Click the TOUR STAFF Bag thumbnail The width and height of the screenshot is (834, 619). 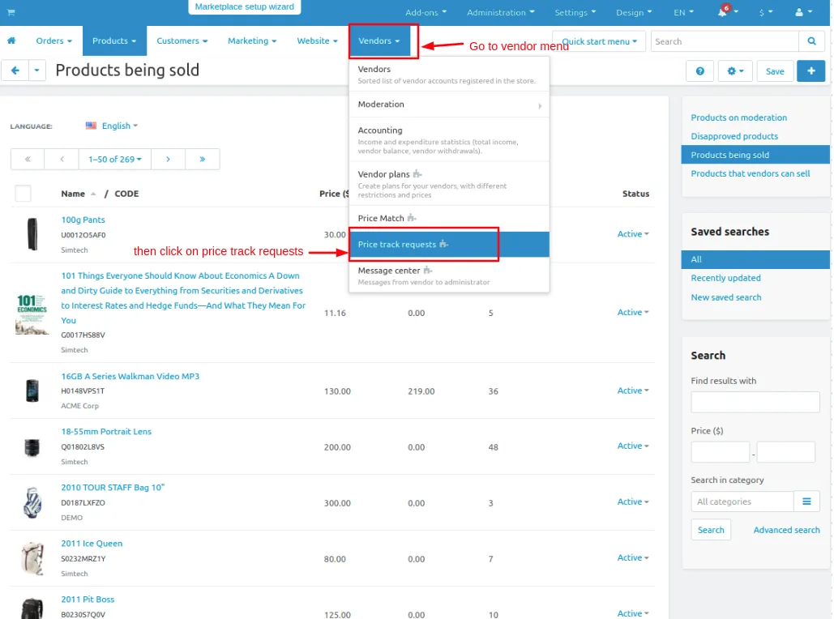click(32, 502)
